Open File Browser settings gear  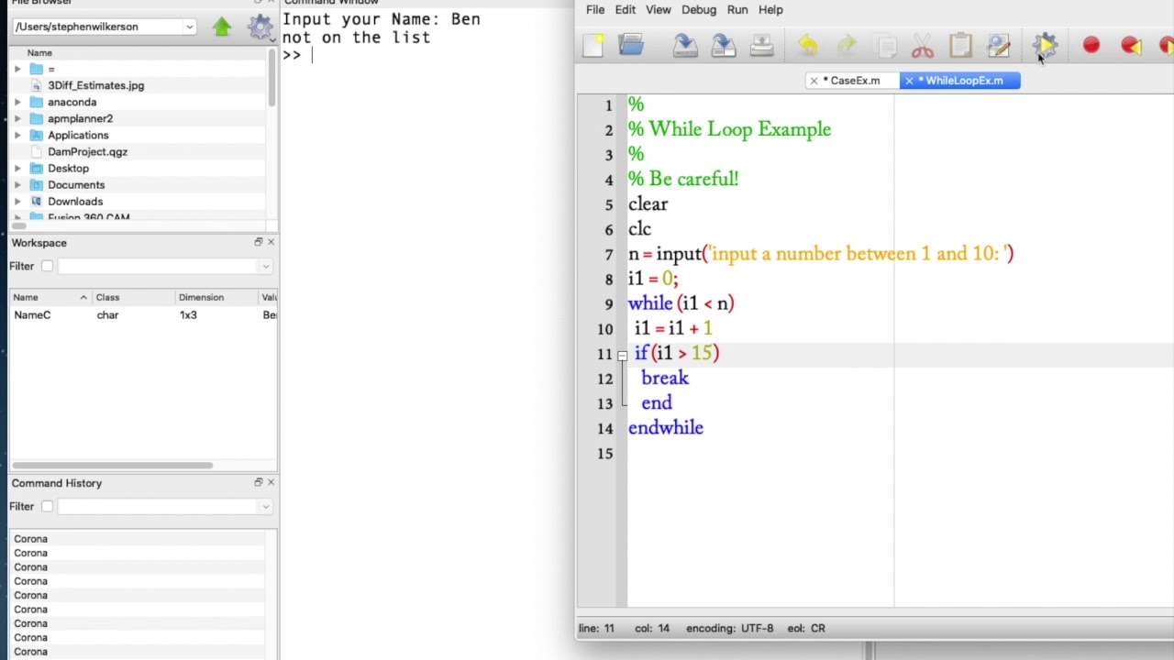tap(260, 27)
